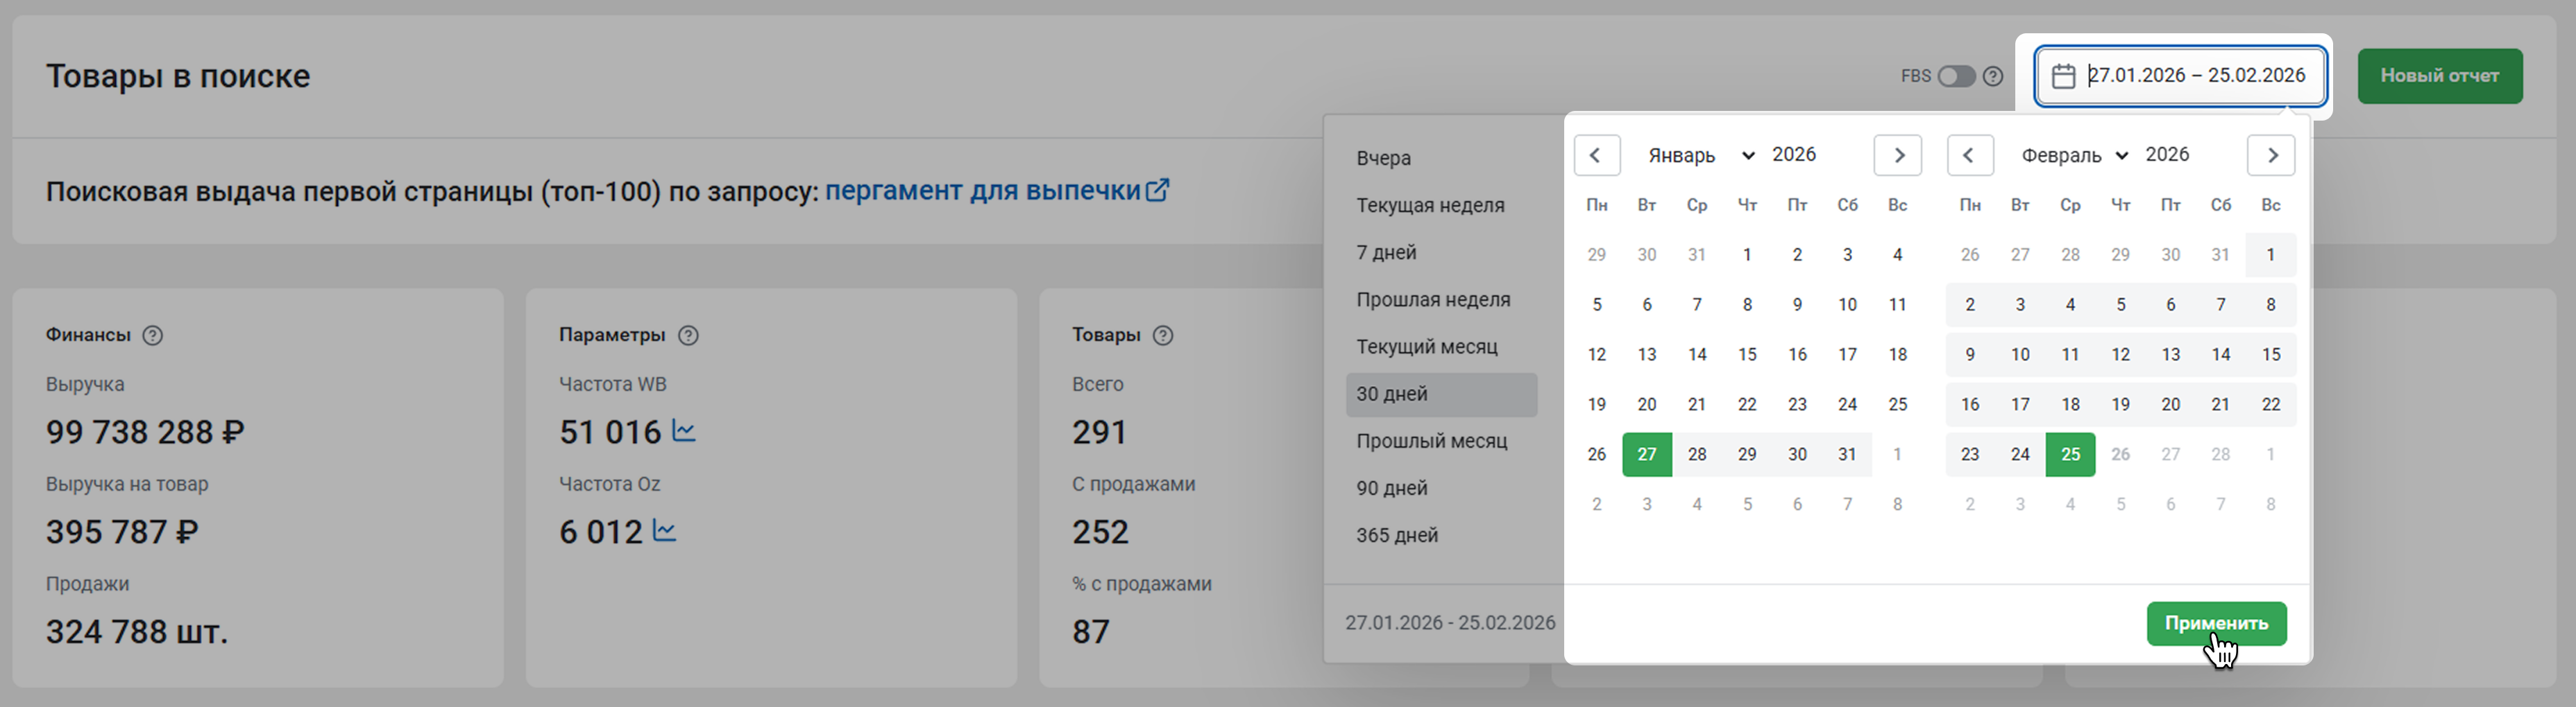Choose the Текущая неделя preset
This screenshot has height=707, width=2576.
1430,206
